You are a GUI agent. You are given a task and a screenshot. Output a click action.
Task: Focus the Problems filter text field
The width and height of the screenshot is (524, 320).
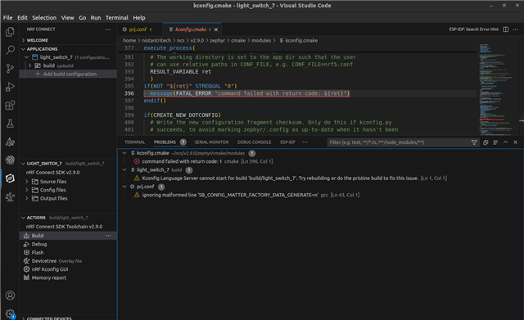click(399, 142)
